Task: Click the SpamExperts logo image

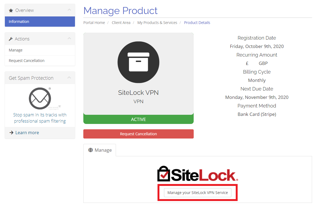Action: 40,98
